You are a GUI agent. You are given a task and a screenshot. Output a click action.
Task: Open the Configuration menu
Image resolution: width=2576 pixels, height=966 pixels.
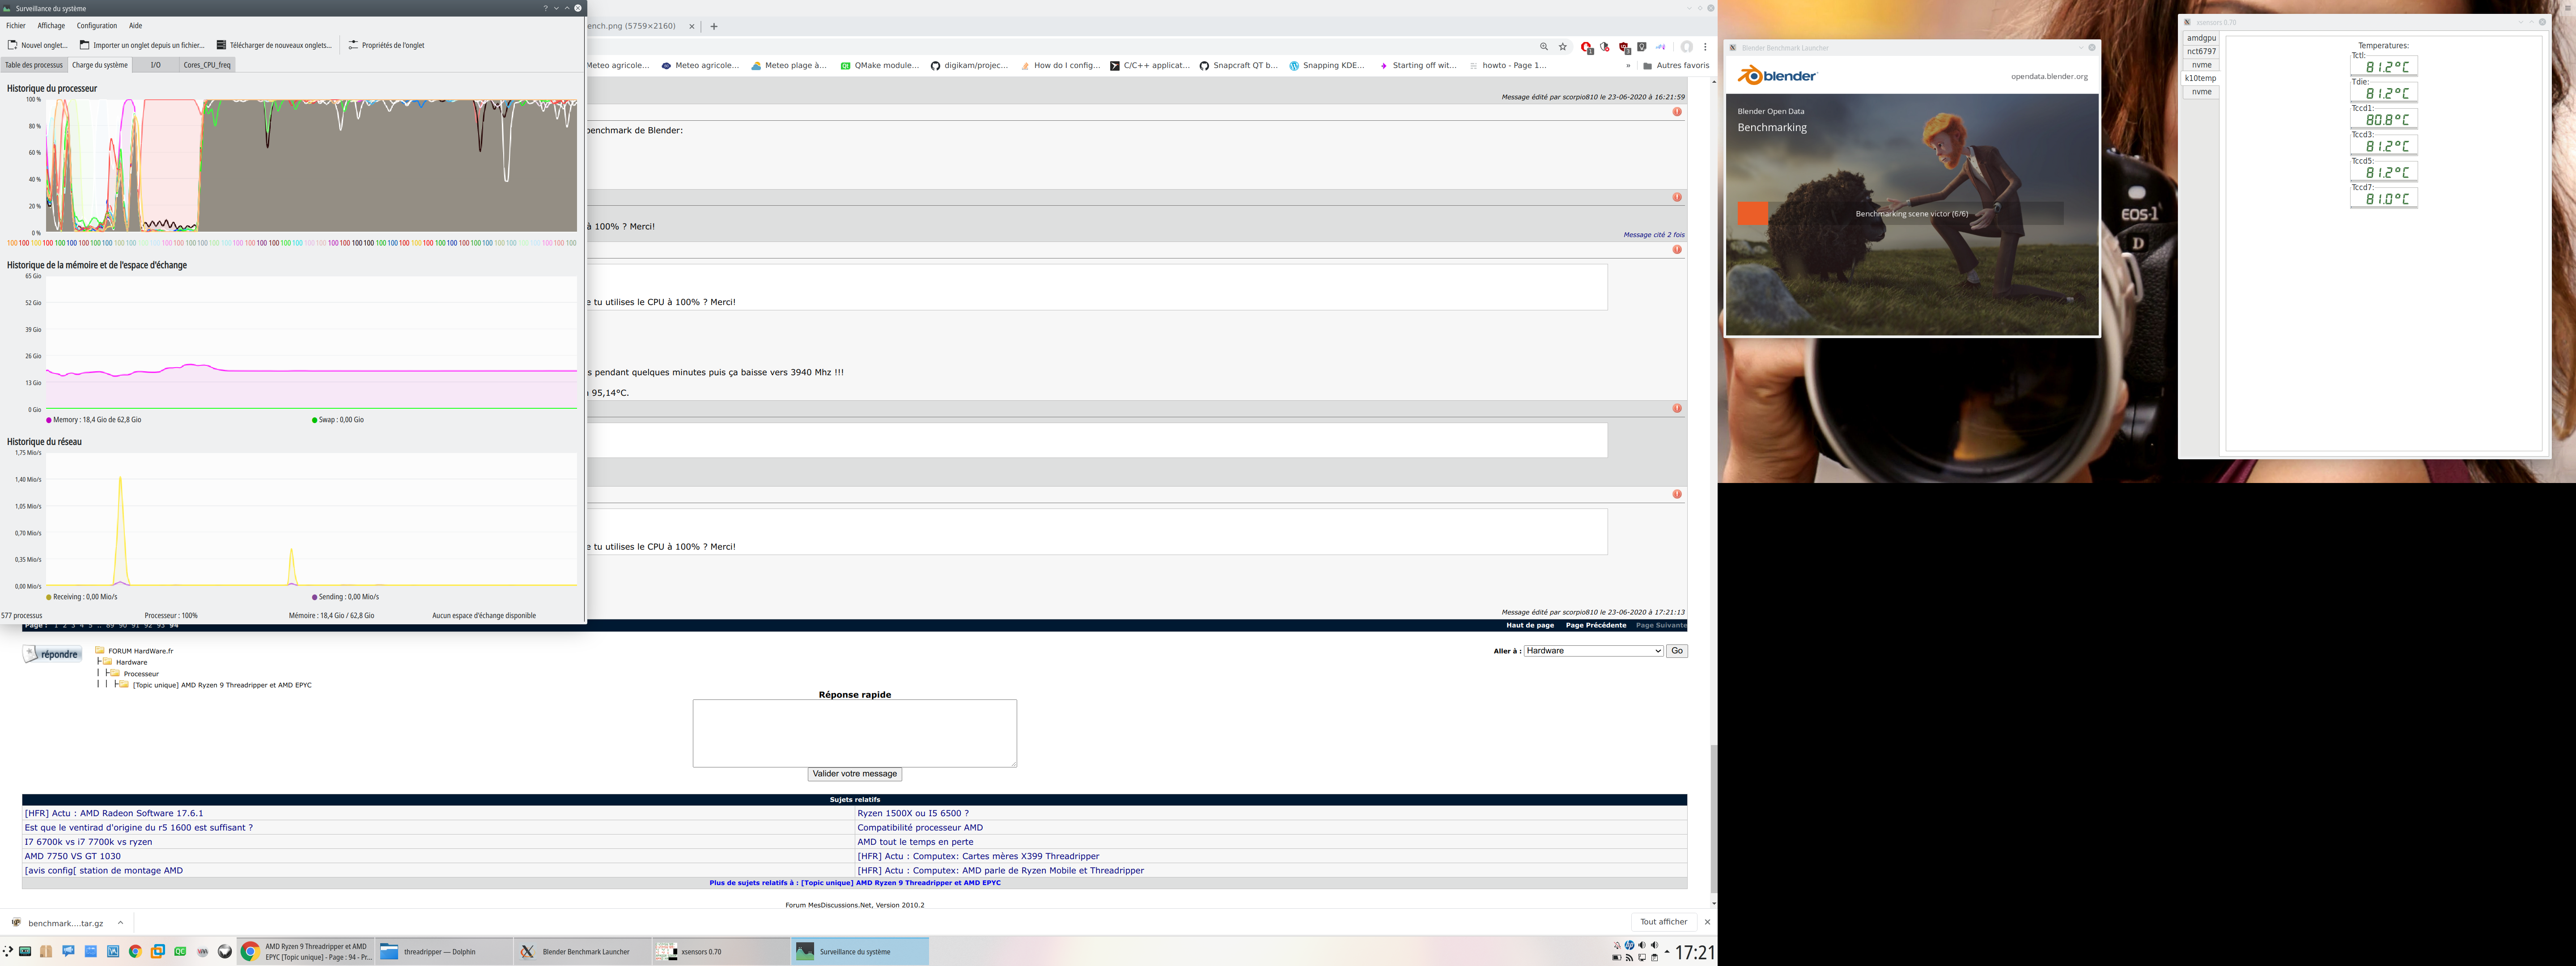97,26
